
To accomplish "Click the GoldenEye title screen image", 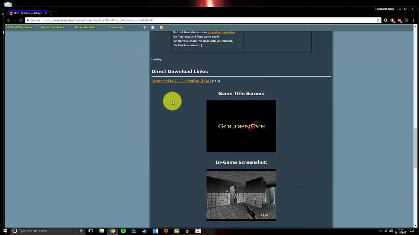I will tap(241, 126).
